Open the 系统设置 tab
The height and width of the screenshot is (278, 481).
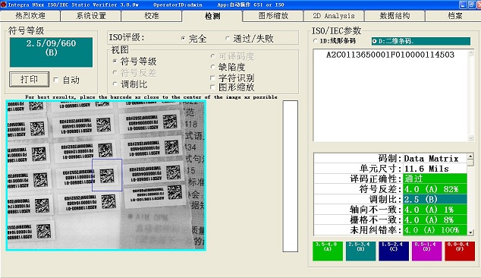click(x=91, y=16)
